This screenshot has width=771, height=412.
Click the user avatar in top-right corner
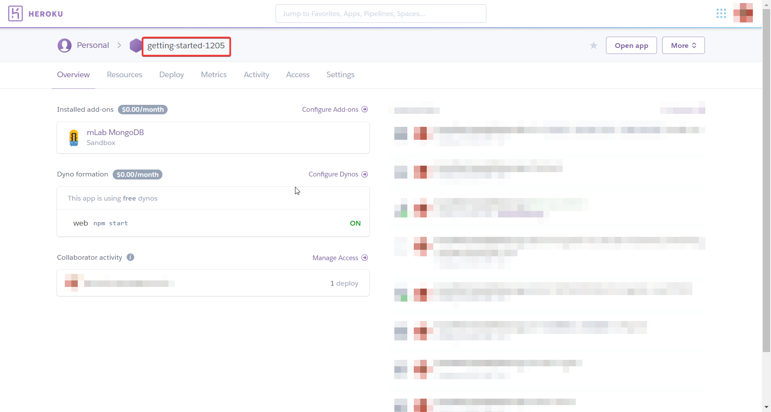pyautogui.click(x=743, y=13)
